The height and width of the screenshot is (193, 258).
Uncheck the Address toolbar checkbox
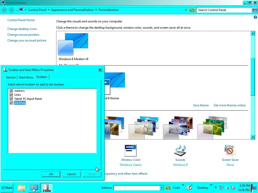11,91
